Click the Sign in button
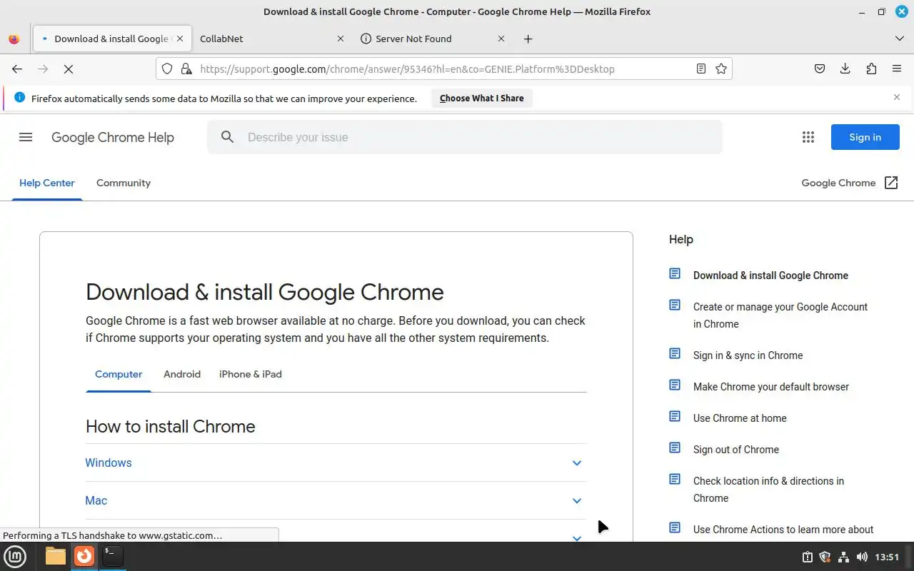The height and width of the screenshot is (571, 914). [x=865, y=137]
